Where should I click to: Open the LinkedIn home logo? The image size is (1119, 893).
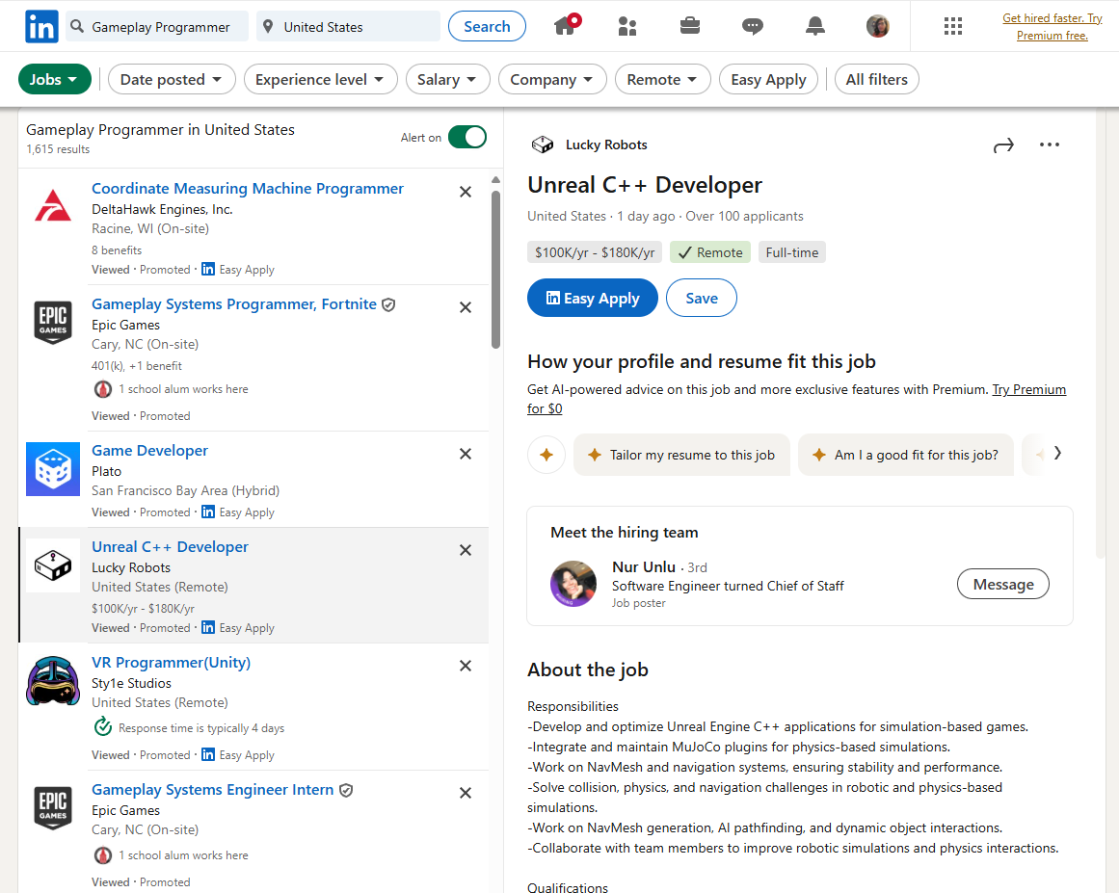click(41, 26)
